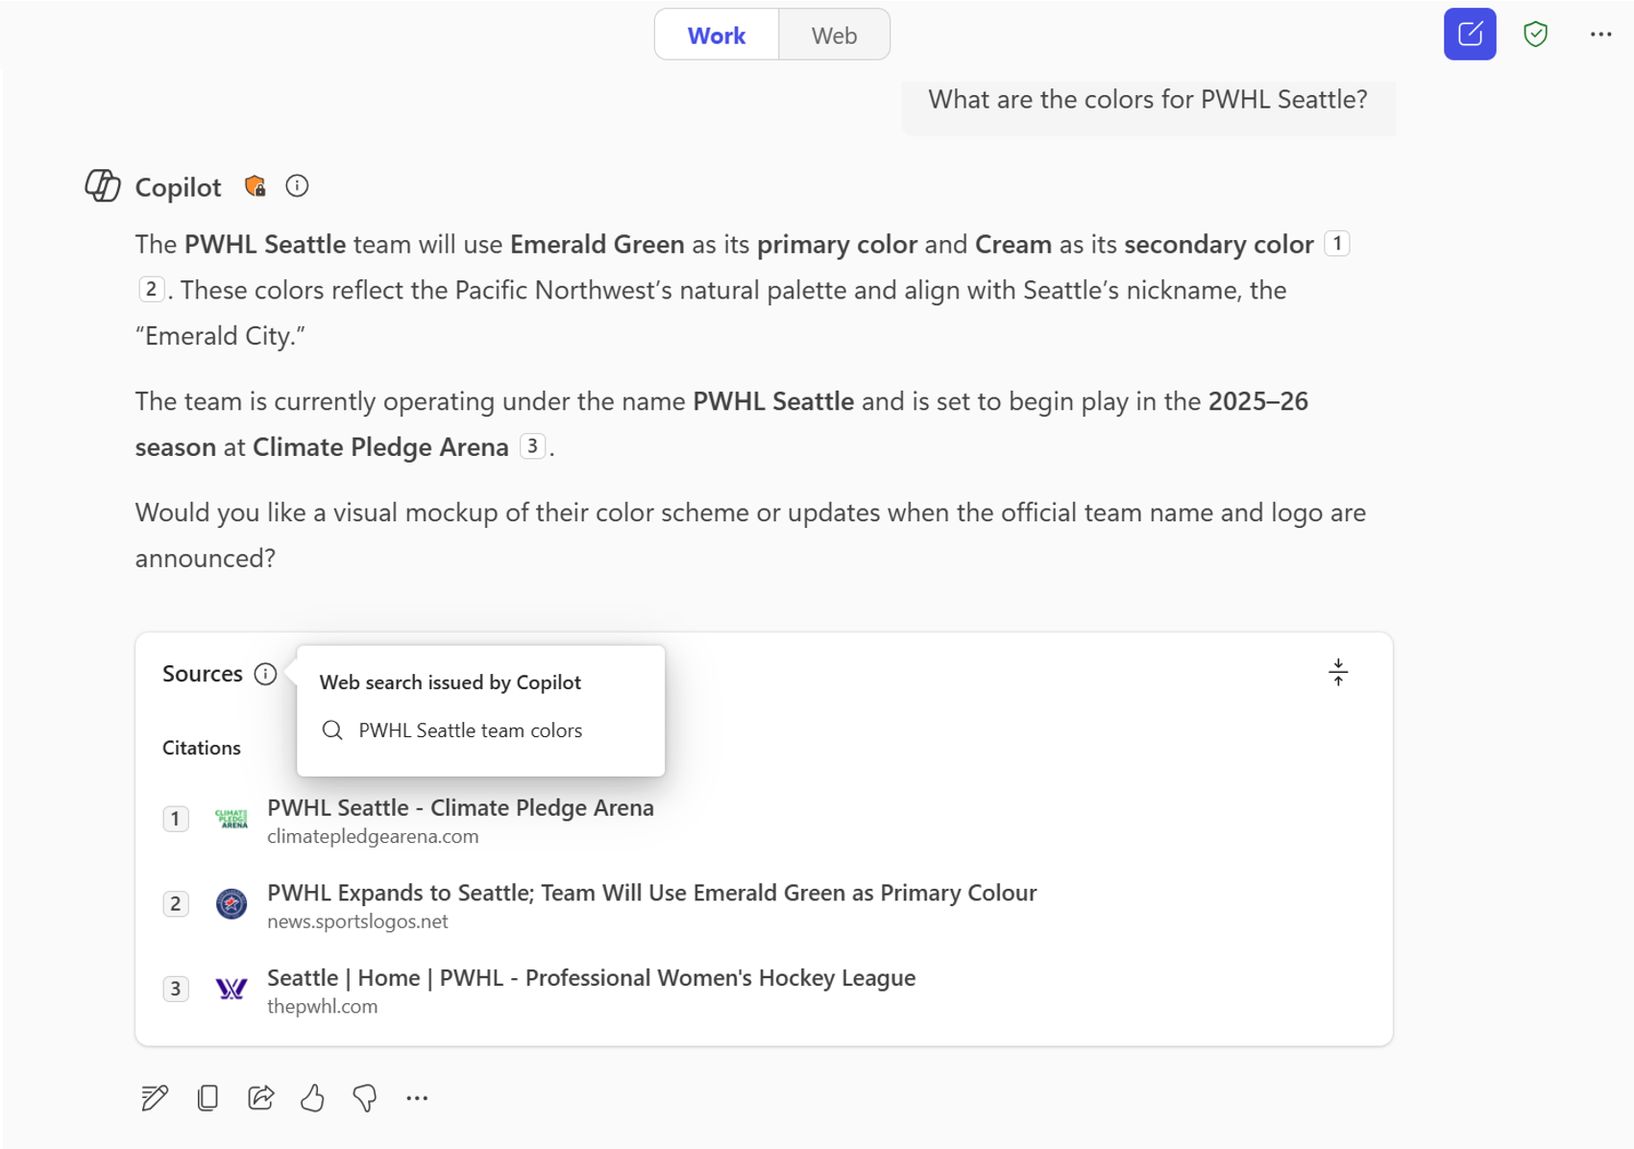Click the PWHL Seattle team colors search query
The height and width of the screenshot is (1149, 1634).
point(470,730)
